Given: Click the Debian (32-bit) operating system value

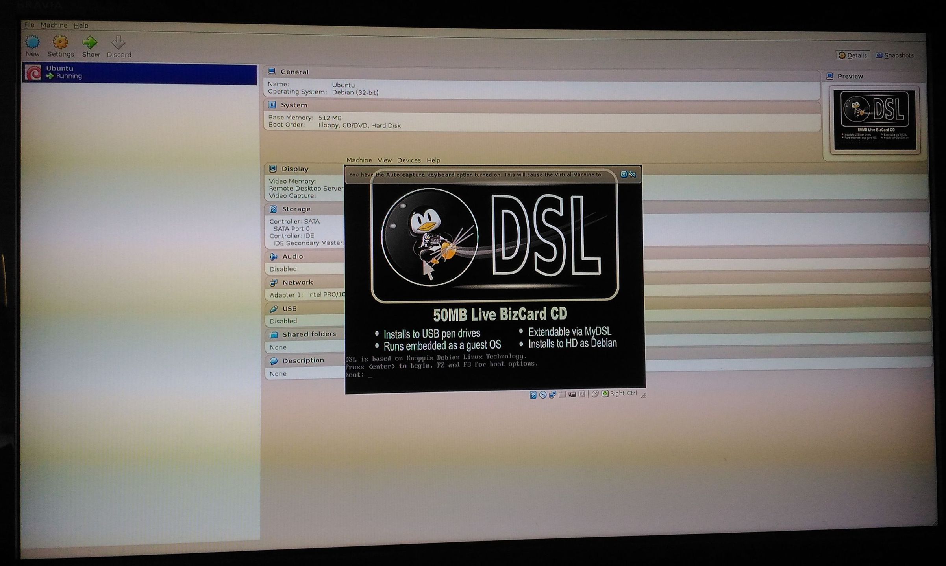Looking at the screenshot, I should point(355,92).
